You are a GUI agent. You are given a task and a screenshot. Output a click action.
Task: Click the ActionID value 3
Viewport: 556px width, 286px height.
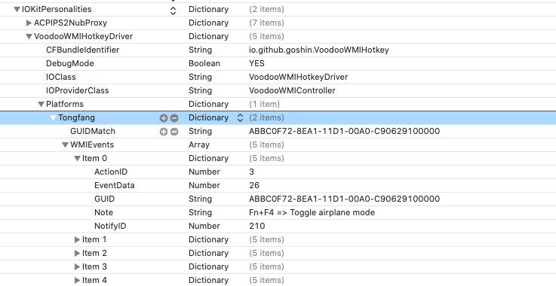(x=252, y=172)
